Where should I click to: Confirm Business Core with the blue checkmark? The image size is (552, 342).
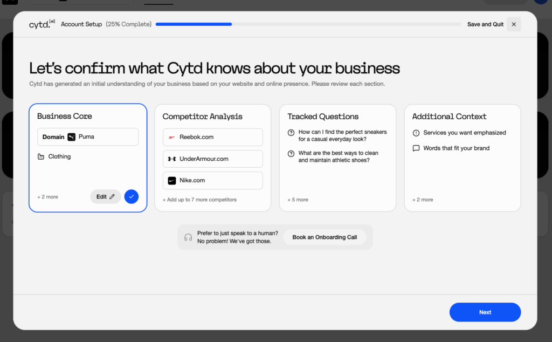[132, 196]
